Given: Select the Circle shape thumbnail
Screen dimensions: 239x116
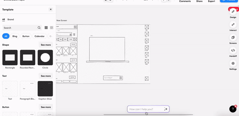Looking at the screenshot, I should tap(45, 58).
